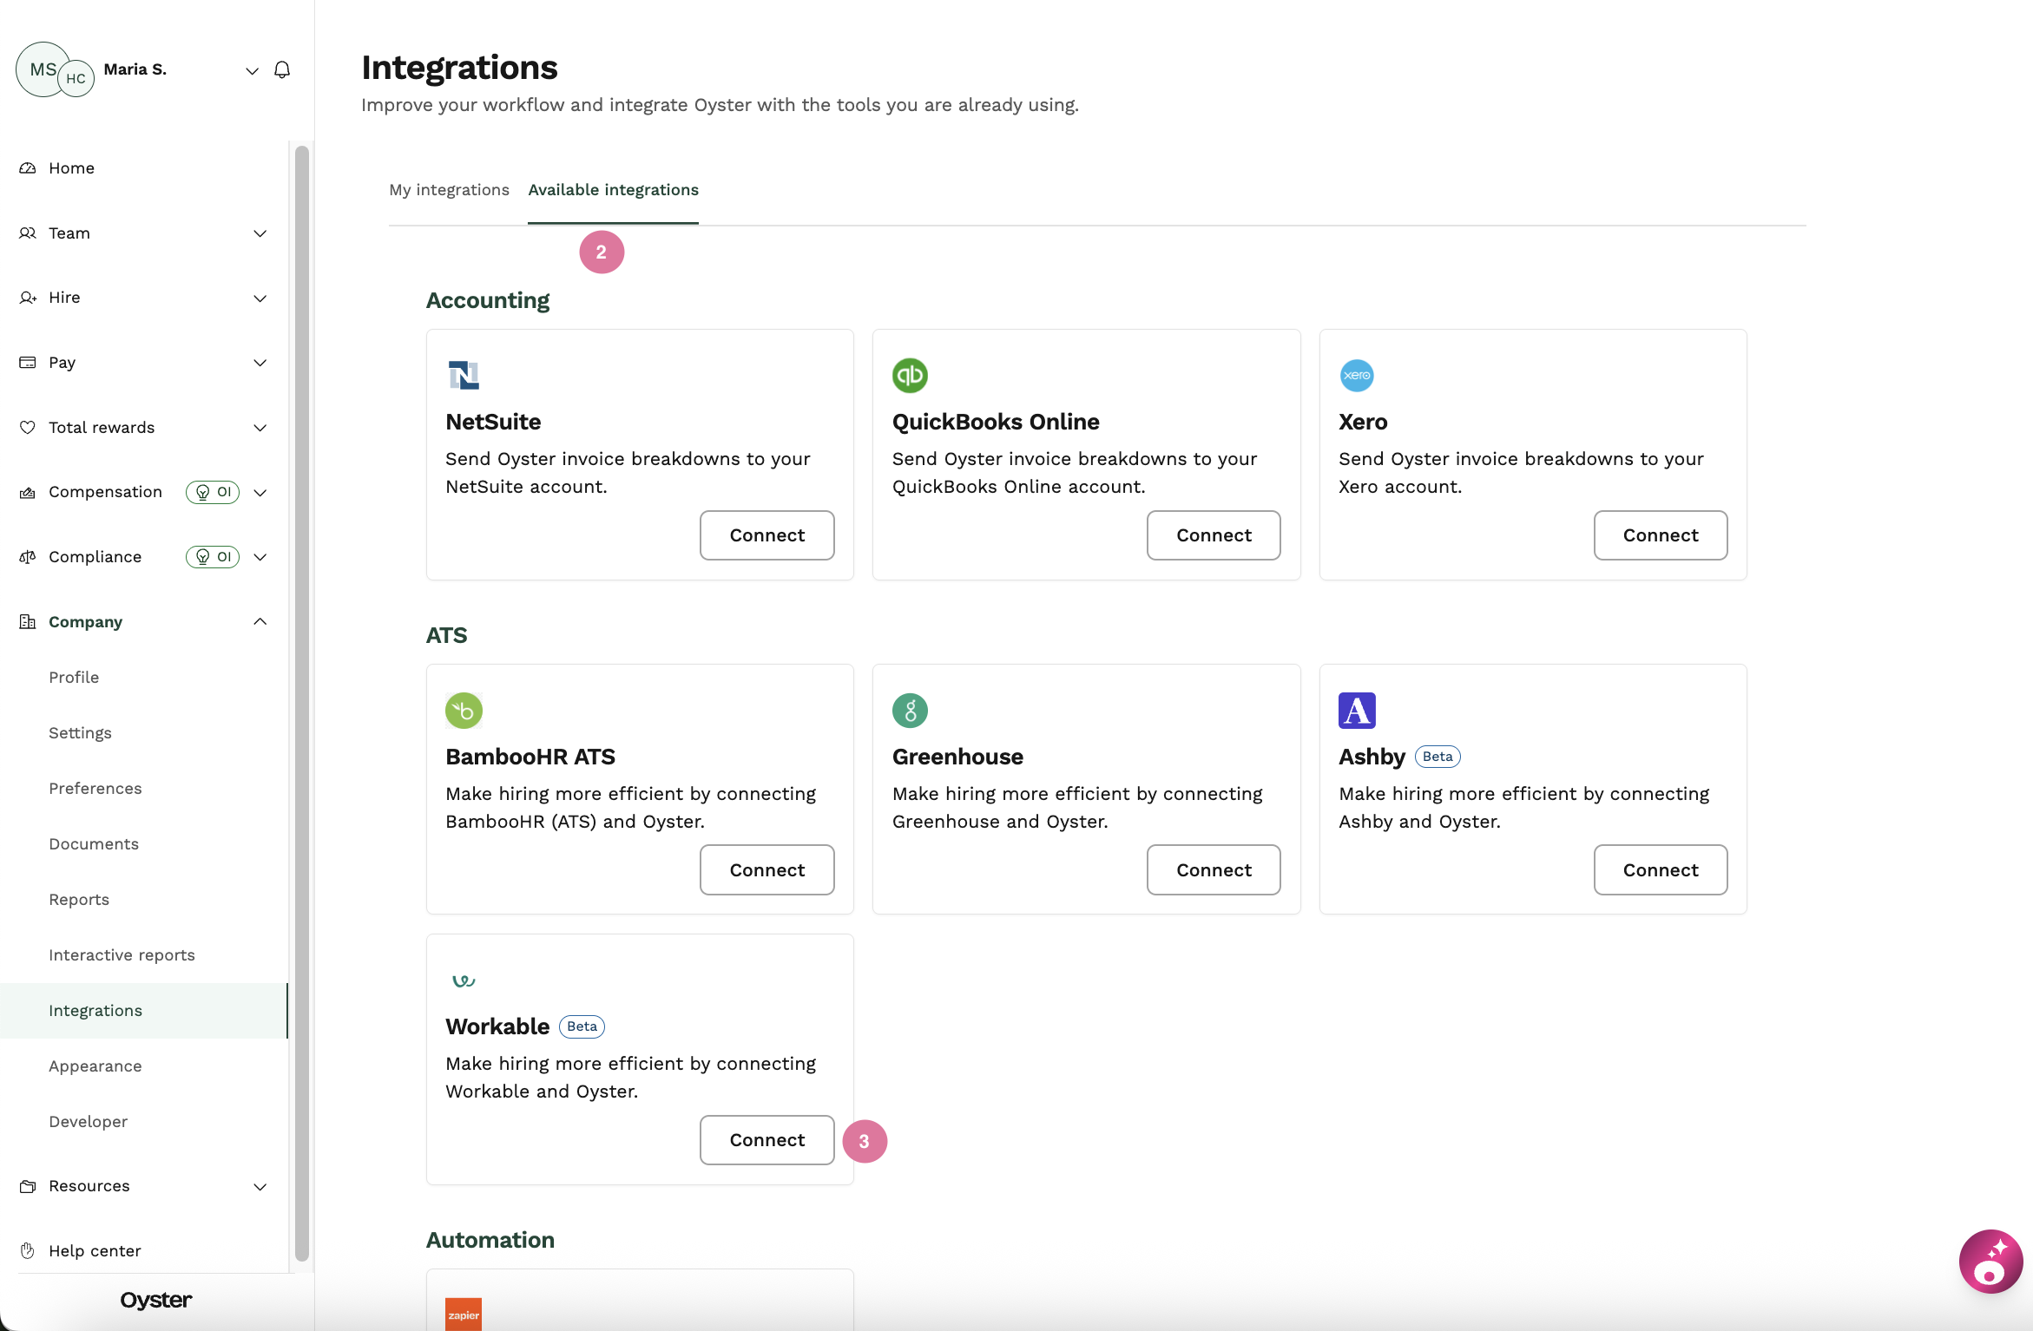The width and height of the screenshot is (2033, 1331).
Task: Click the sidebar scrollbar
Action: coord(302,703)
